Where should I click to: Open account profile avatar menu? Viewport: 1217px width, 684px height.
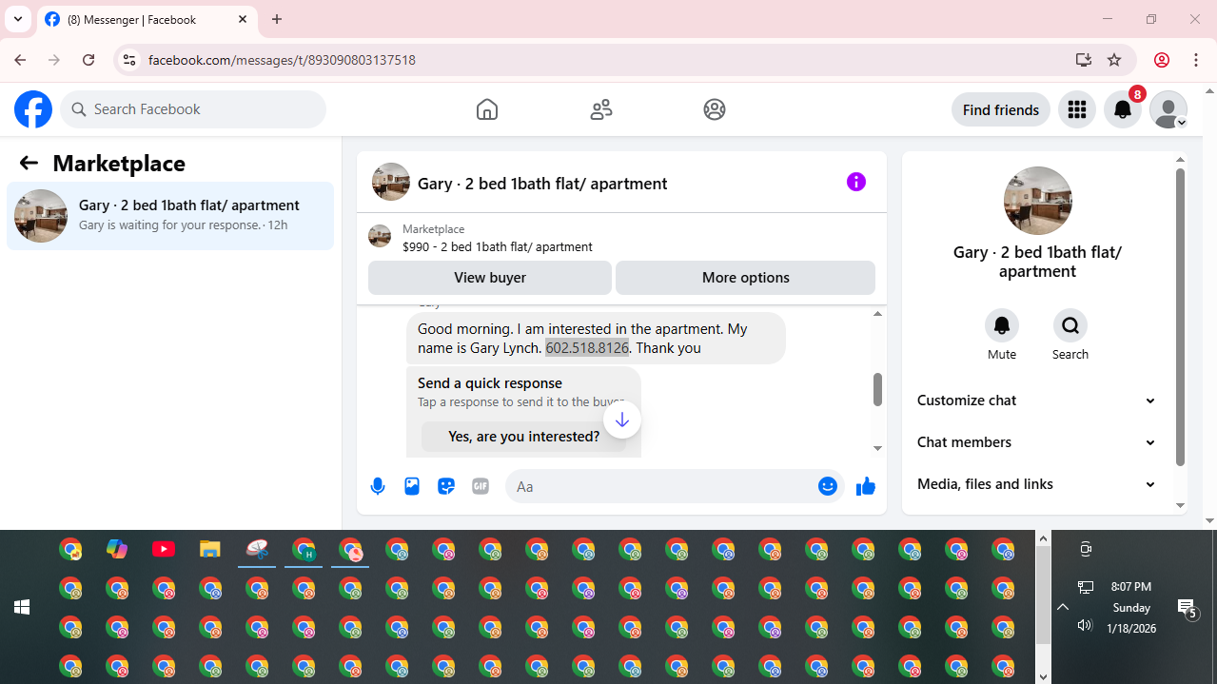(x=1168, y=109)
